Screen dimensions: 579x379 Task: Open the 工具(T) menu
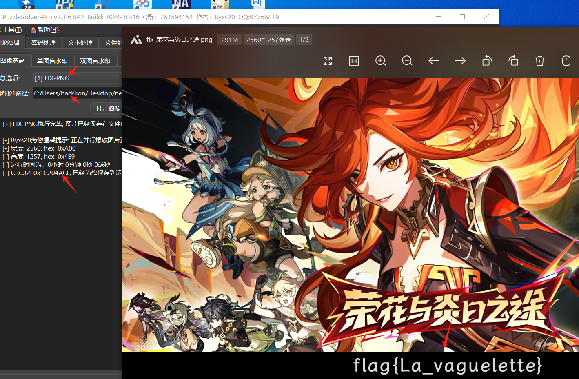click(x=11, y=30)
